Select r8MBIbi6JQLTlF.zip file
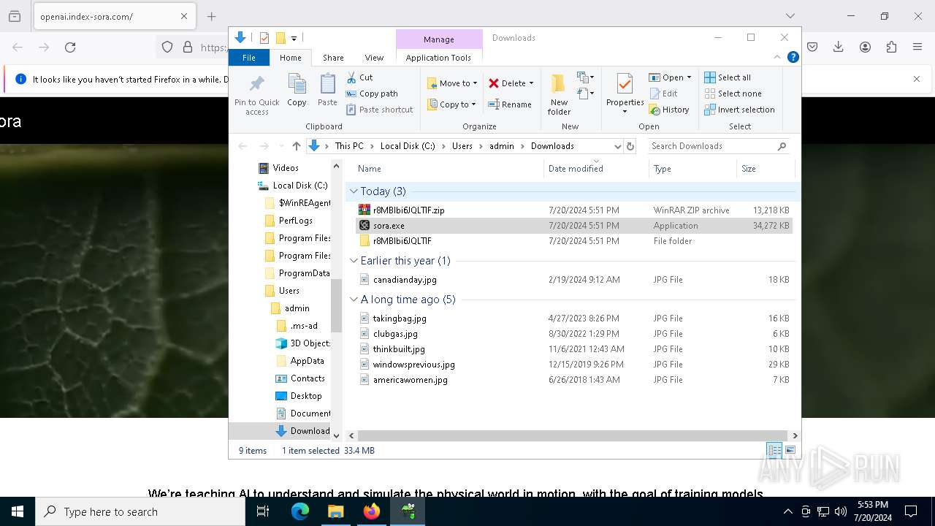935x526 pixels. point(408,210)
